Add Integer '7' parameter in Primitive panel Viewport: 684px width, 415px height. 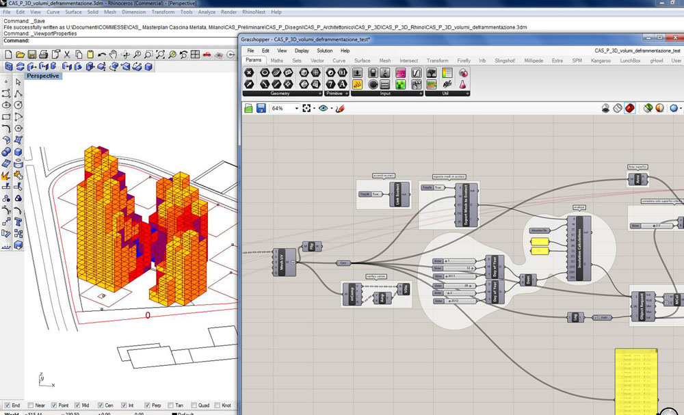pos(331,84)
